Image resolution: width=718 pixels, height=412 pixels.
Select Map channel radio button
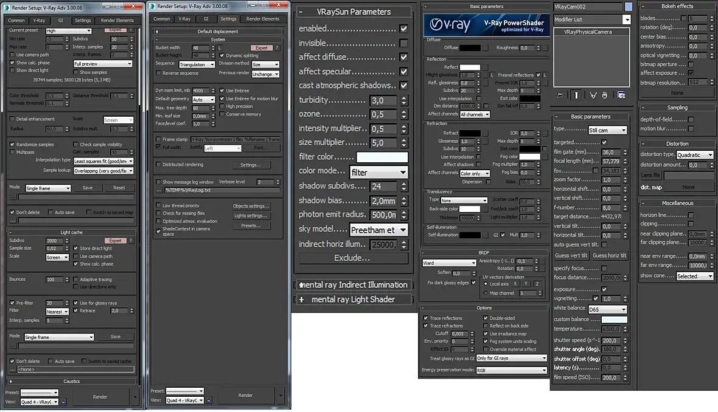[x=486, y=293]
